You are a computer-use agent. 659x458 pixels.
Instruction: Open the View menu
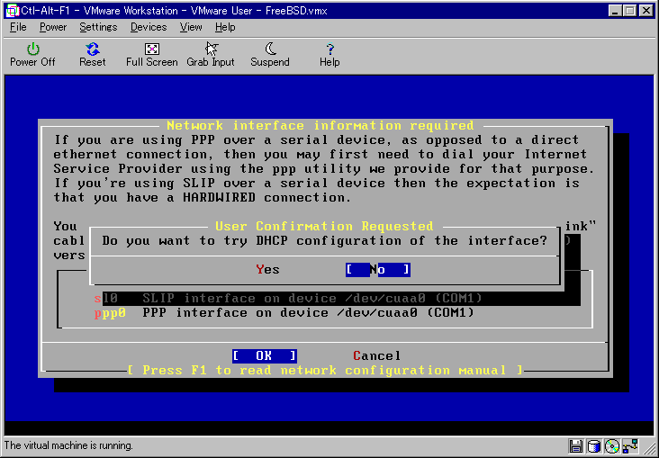tap(191, 27)
